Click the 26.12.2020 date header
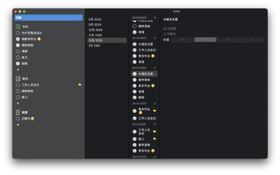The image size is (280, 175). [139, 104]
